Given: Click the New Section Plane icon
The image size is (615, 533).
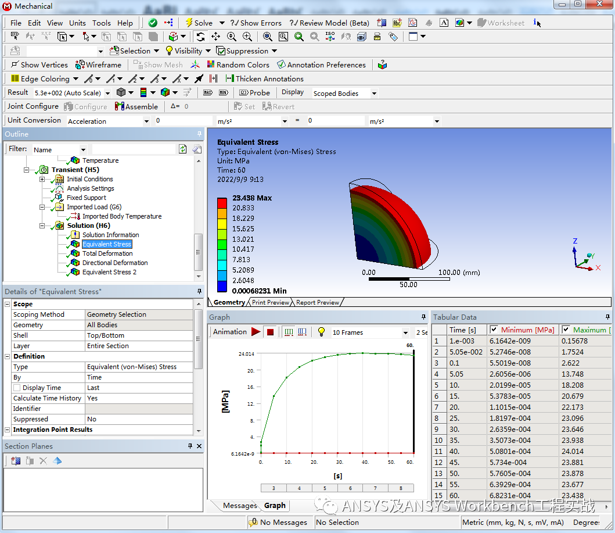Looking at the screenshot, I should (x=16, y=461).
